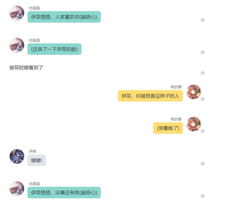Click 白莲莲's avatar next to '还亲了一下伊菜的脸'

pyautogui.click(x=17, y=45)
